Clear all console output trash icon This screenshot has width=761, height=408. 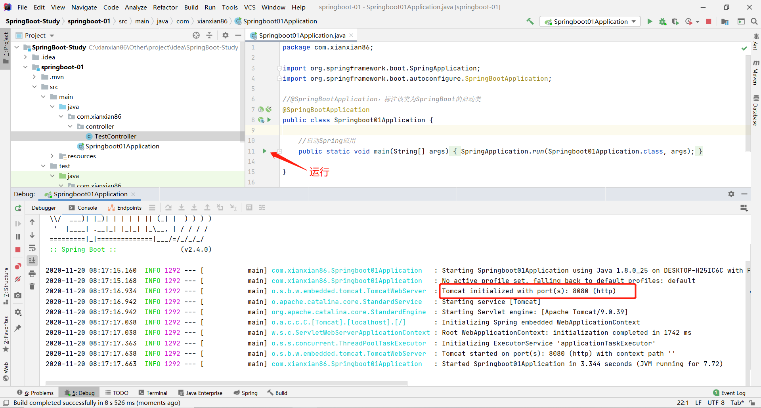point(32,286)
